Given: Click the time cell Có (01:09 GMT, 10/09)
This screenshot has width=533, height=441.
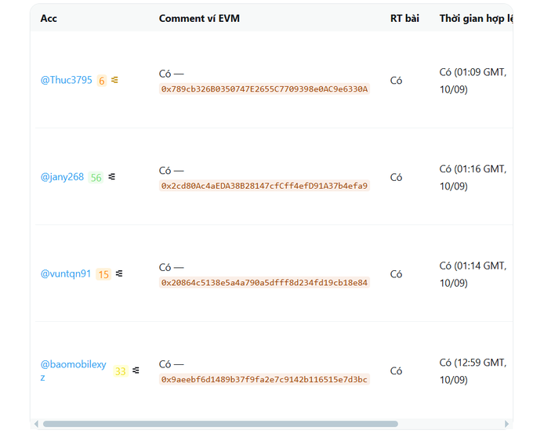Looking at the screenshot, I should (473, 81).
